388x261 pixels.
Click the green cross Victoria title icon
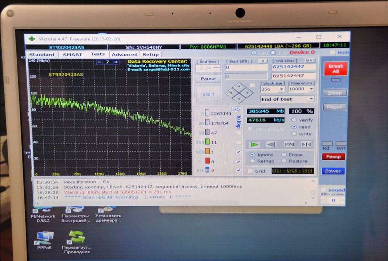pos(32,39)
